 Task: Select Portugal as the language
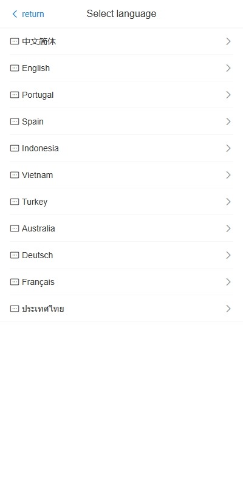[122, 95]
